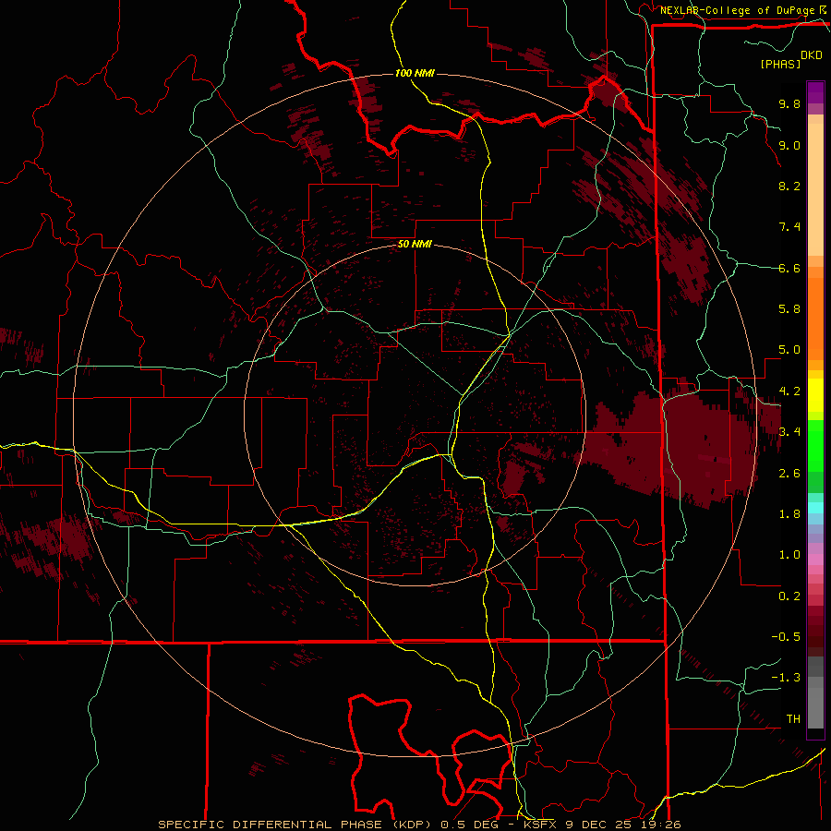Select the 9.0 scale value
Screen dimensions: 831x831
(x=789, y=145)
